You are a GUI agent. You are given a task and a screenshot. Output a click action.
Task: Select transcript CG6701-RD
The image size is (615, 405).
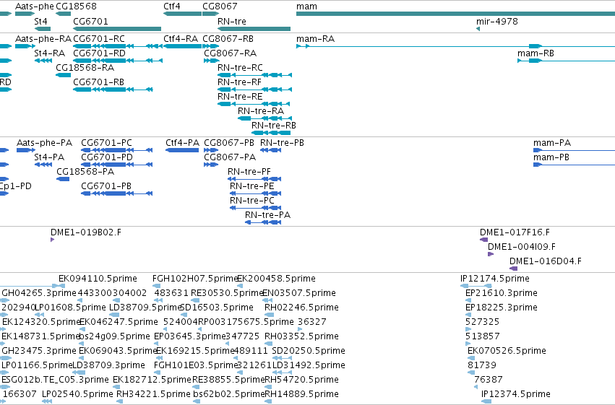(x=118, y=61)
